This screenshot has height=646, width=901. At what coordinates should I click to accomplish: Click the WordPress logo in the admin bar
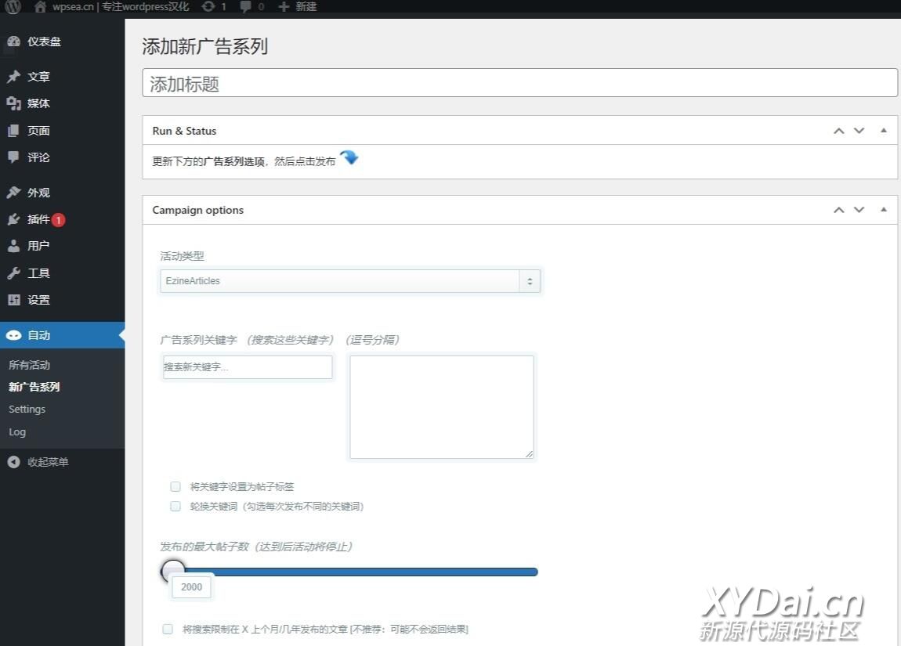(11, 6)
